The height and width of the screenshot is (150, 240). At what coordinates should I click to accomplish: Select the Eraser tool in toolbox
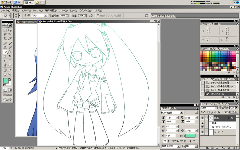pos(5,52)
